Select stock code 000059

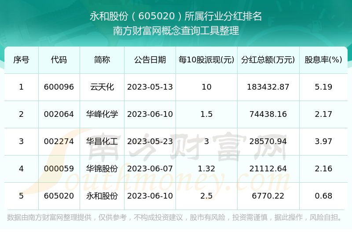point(59,169)
